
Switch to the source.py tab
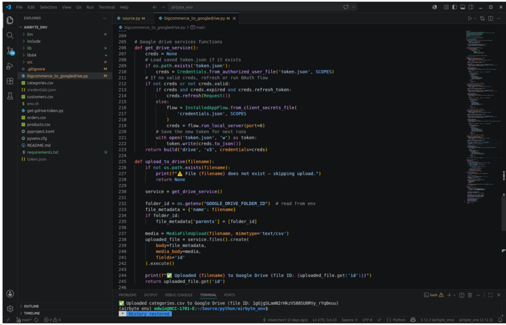[133, 18]
